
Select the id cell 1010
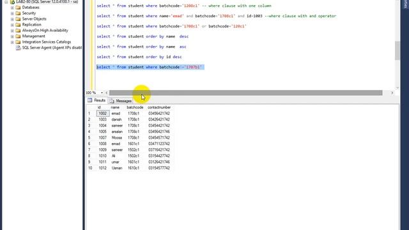point(103,156)
